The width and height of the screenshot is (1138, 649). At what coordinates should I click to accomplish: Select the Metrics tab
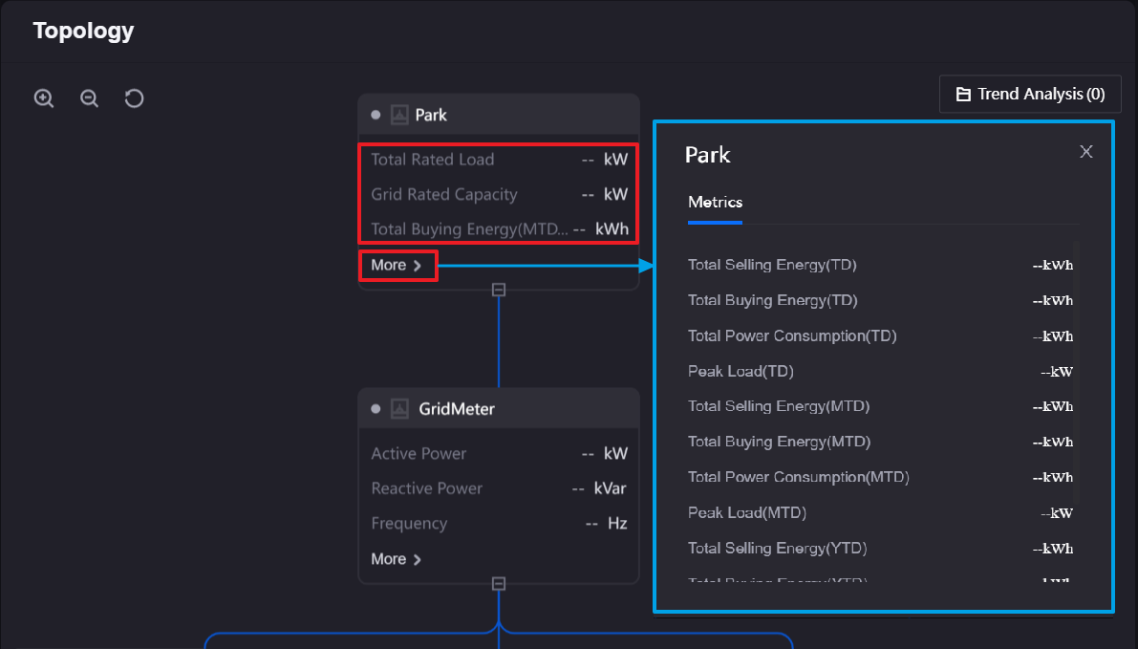pyautogui.click(x=715, y=203)
